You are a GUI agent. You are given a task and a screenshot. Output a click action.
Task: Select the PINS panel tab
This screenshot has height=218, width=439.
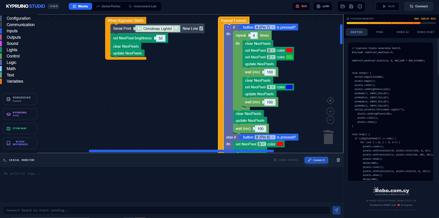tap(380, 32)
